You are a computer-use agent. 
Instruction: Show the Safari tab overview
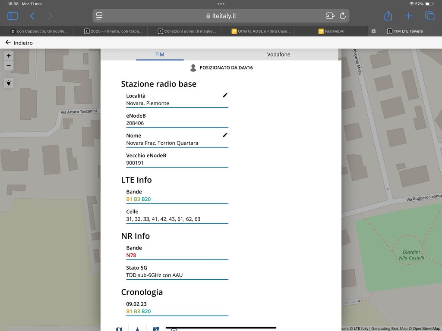pyautogui.click(x=430, y=16)
